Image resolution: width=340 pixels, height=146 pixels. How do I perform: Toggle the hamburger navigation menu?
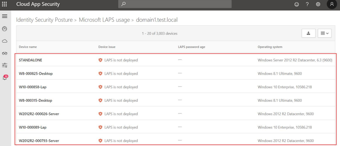point(5,16)
